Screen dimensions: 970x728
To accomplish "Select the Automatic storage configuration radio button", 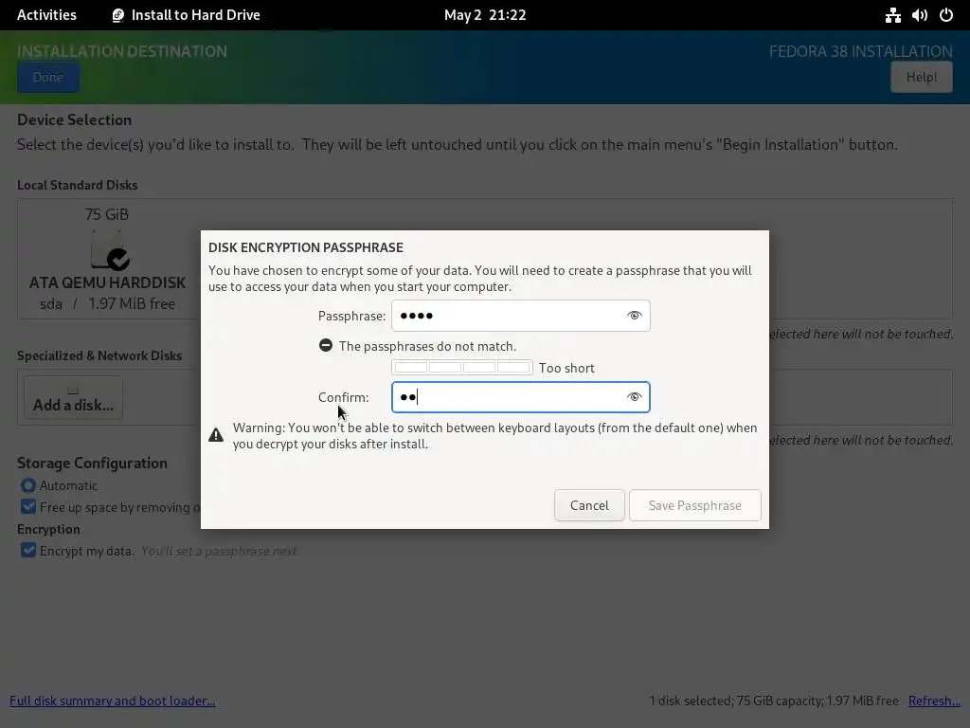I will pyautogui.click(x=27, y=485).
